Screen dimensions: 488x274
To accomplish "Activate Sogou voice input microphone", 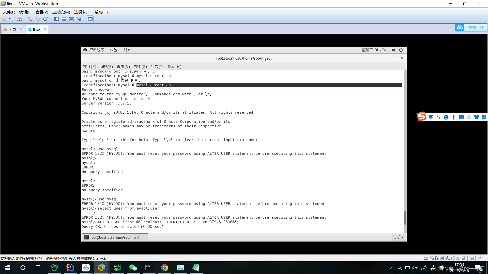I will (x=454, y=117).
